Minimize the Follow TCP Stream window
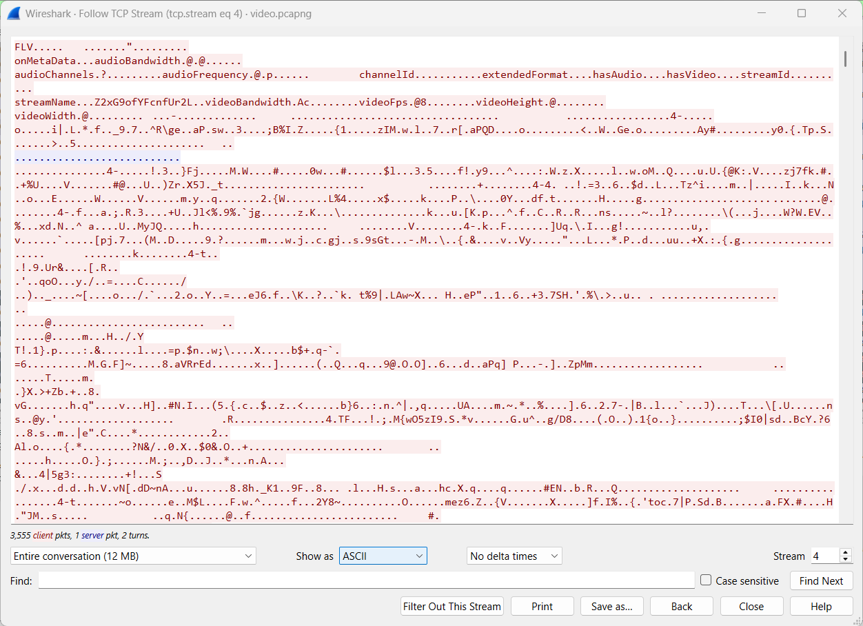 [x=761, y=14]
